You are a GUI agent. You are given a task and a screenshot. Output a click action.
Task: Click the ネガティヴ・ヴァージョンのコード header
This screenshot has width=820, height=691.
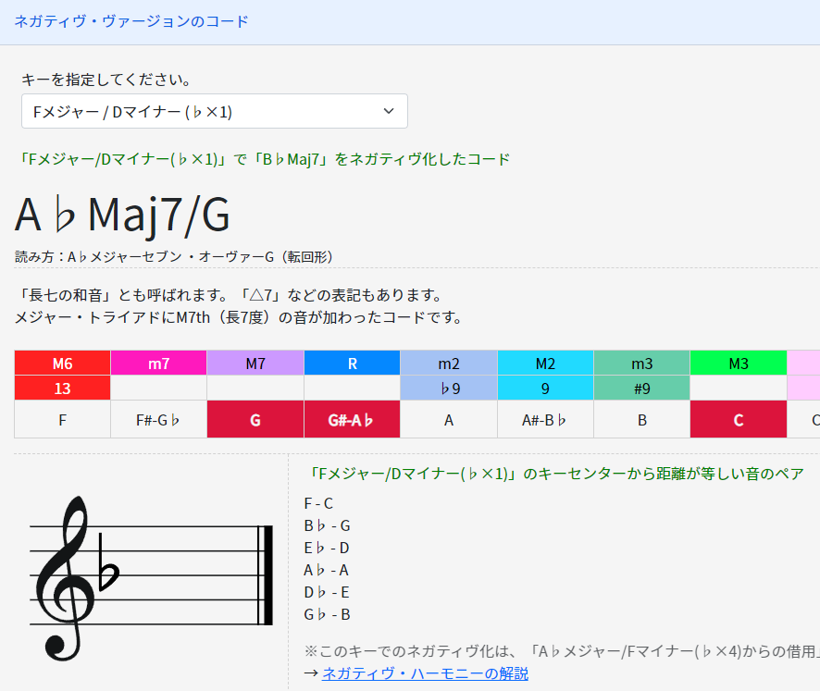(x=131, y=21)
